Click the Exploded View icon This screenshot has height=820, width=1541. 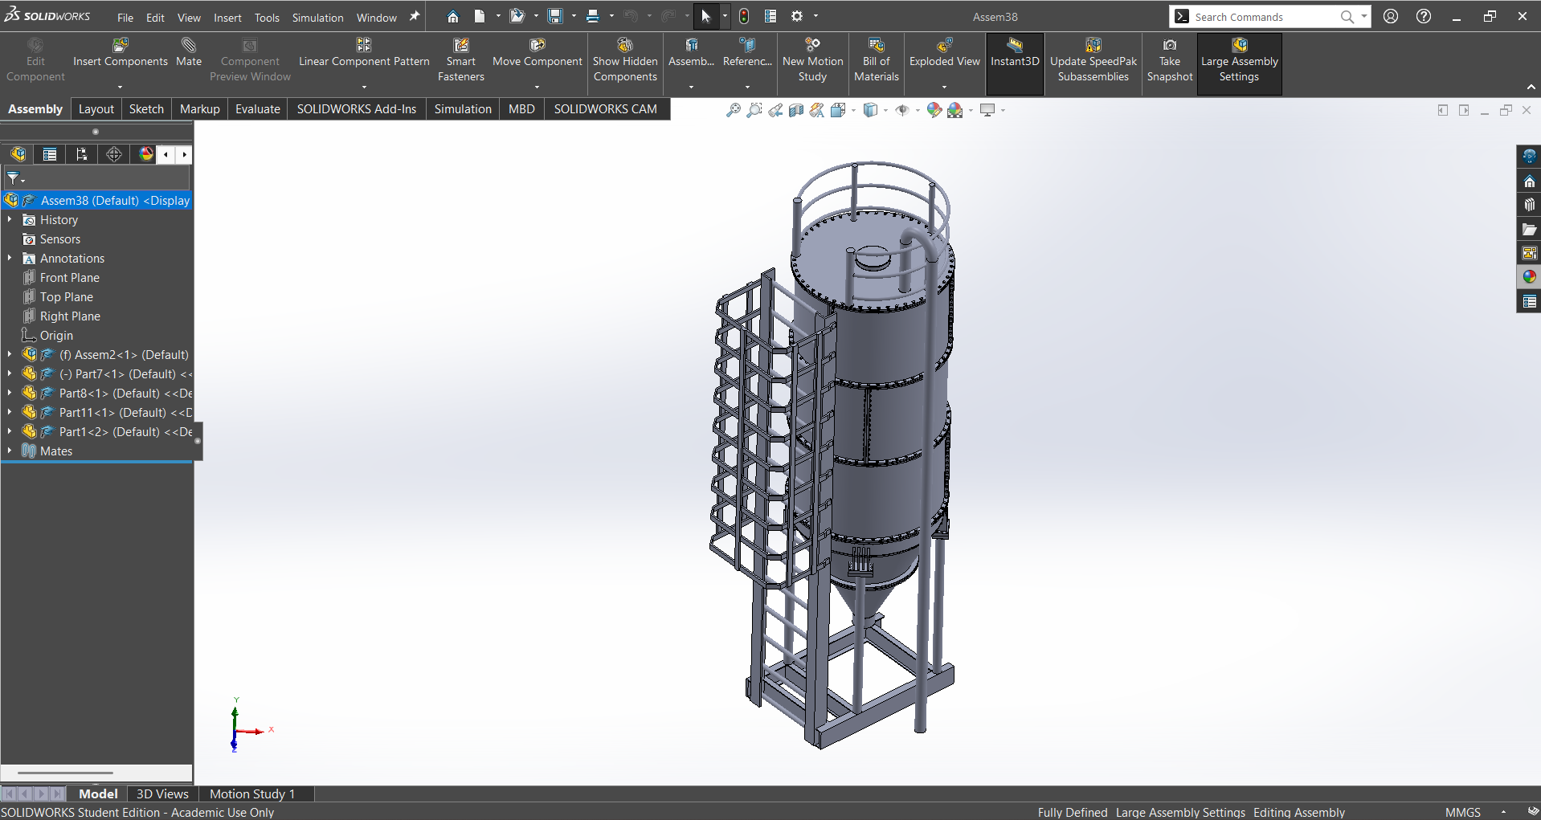pos(944,46)
